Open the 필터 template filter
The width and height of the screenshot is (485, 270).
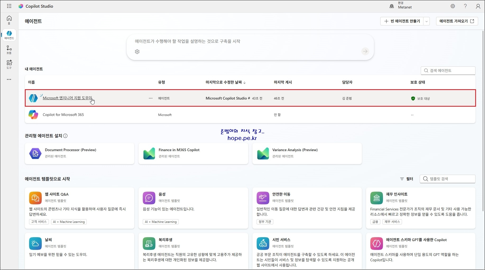coord(407,179)
